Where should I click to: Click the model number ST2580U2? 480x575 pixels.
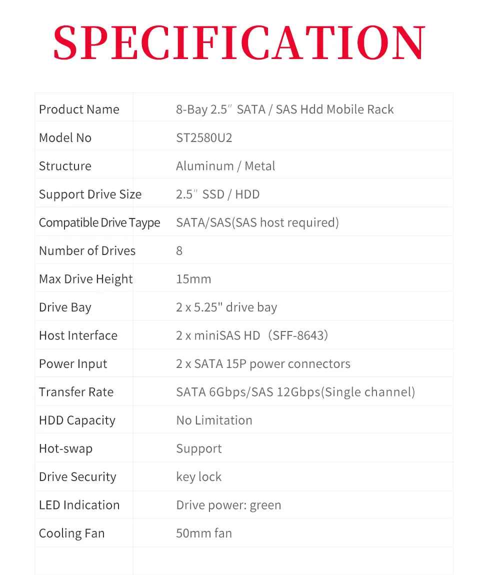pyautogui.click(x=204, y=137)
